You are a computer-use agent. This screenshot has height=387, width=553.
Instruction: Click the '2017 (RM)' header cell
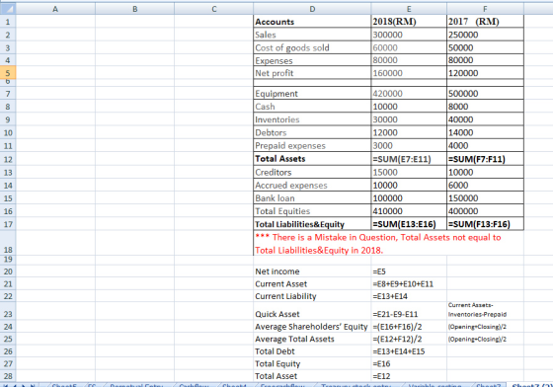tap(485, 22)
